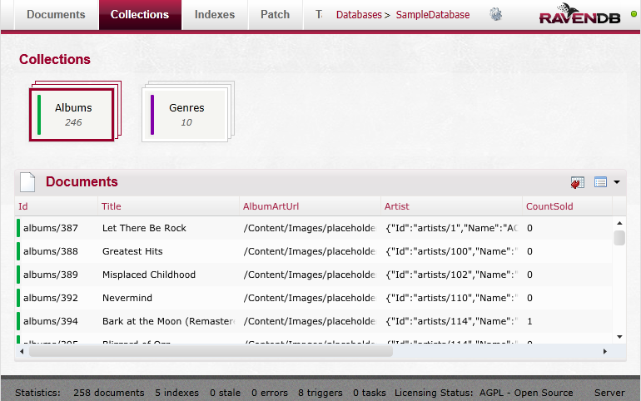Click the 0 stale statistic
This screenshot has width=641, height=401.
coord(226,393)
